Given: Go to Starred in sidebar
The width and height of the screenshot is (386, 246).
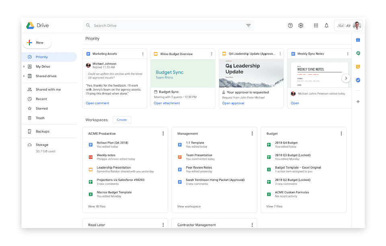Looking at the screenshot, I should (x=41, y=108).
